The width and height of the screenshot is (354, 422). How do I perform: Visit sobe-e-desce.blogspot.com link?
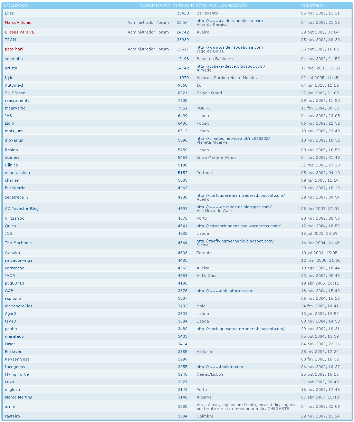231,66
